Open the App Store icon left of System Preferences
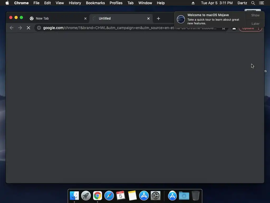 144,196
